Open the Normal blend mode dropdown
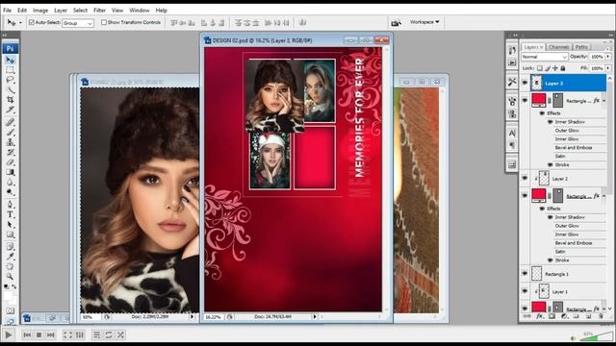Viewport: 616px width, 346px height. pos(544,57)
